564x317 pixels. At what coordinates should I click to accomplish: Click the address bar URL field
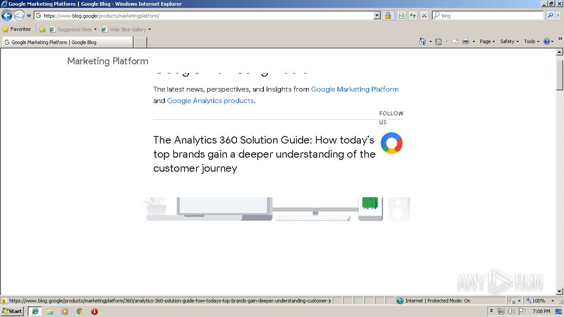204,15
